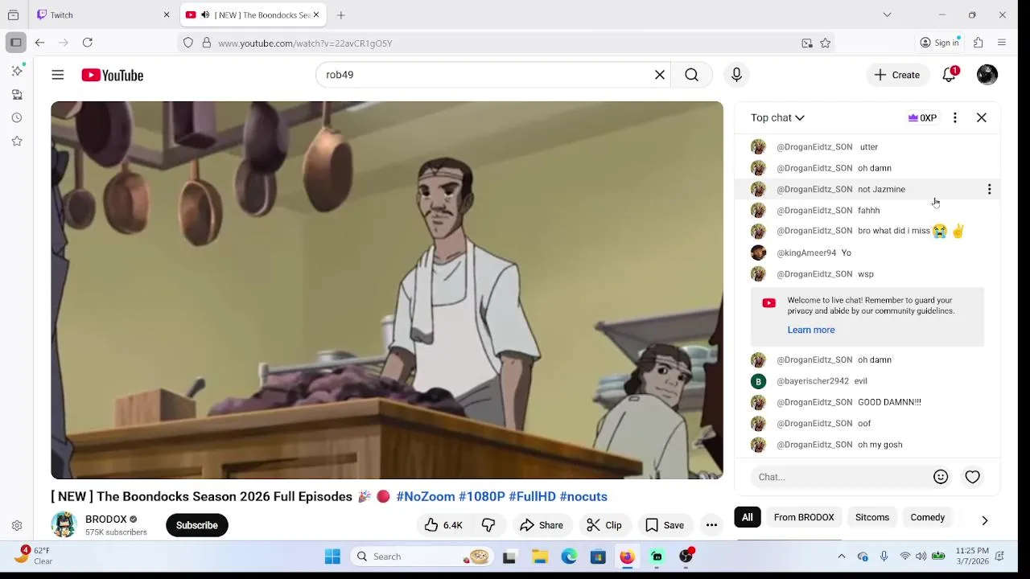Image resolution: width=1030 pixels, height=579 pixels.
Task: Open the YouTube guide hamburger menu
Action: point(57,75)
